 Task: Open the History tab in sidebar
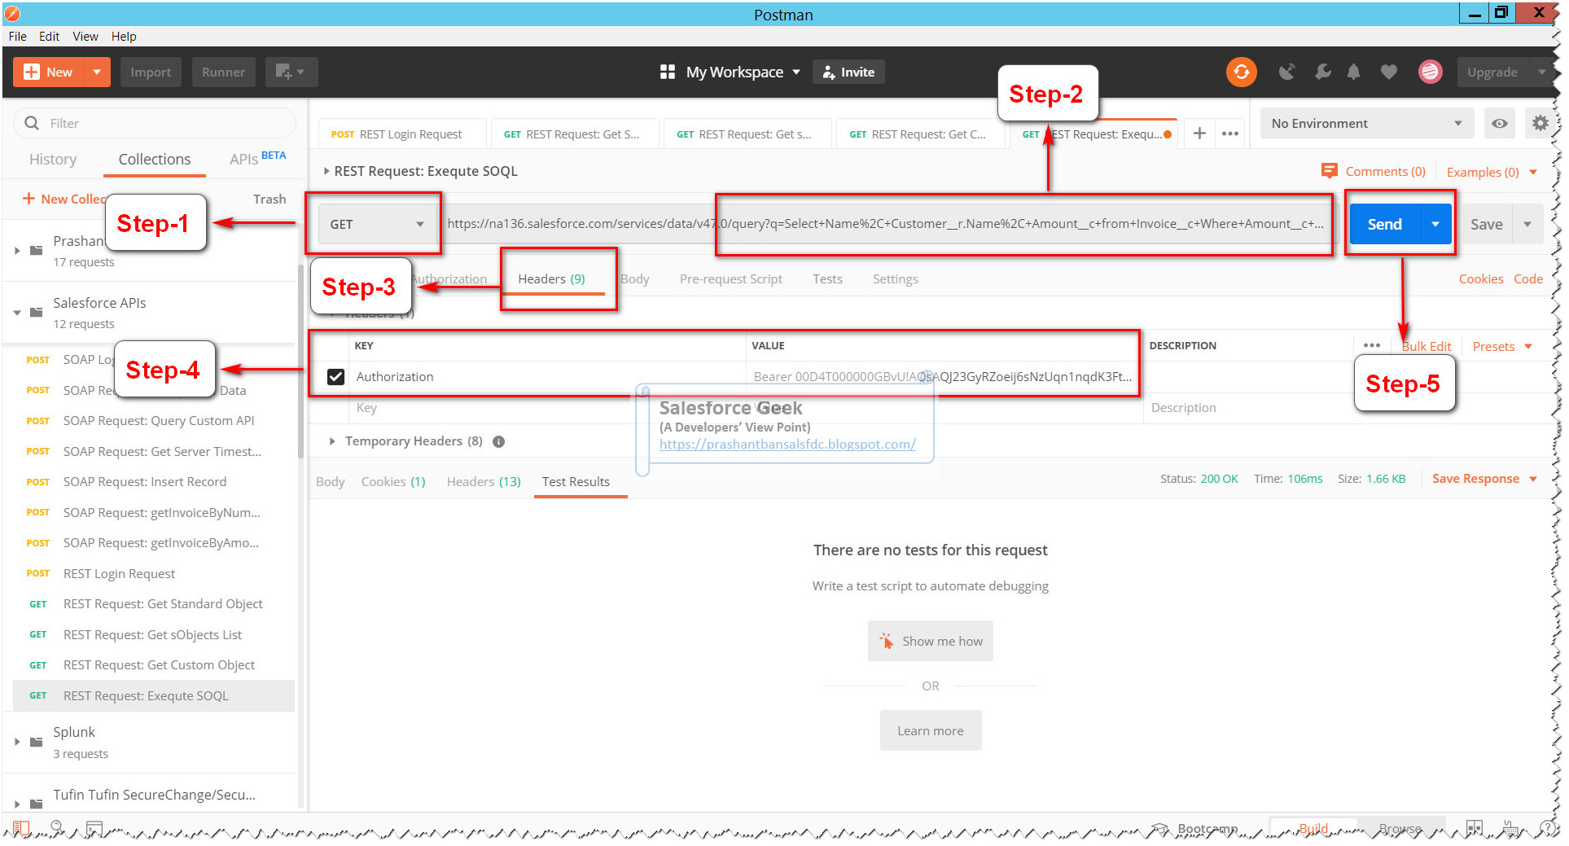coord(52,159)
